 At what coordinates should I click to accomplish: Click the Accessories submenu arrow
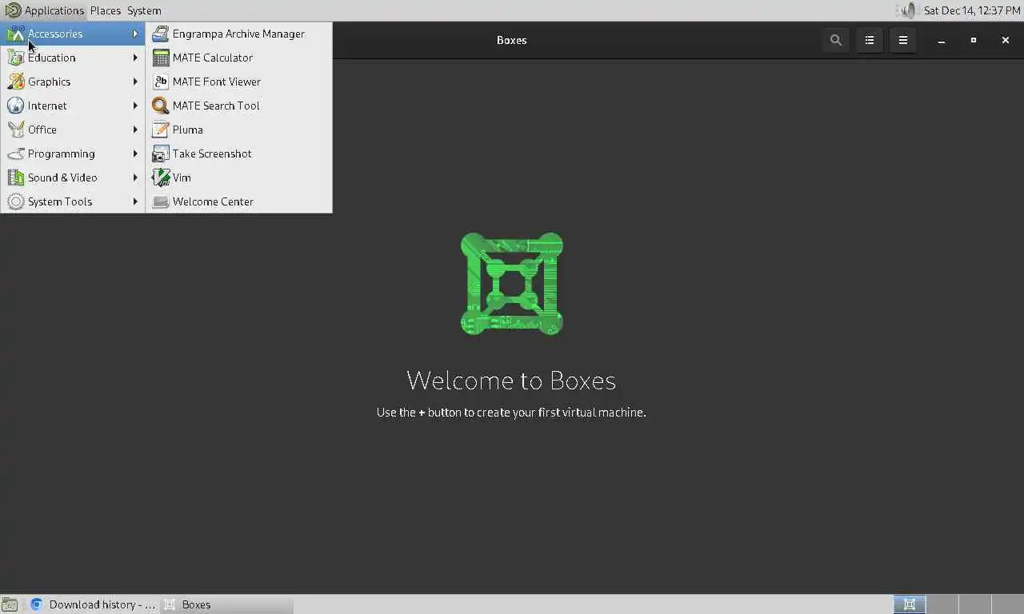135,34
